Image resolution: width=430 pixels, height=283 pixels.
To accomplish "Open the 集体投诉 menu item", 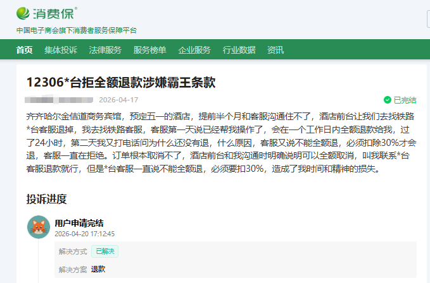I will 61,50.
